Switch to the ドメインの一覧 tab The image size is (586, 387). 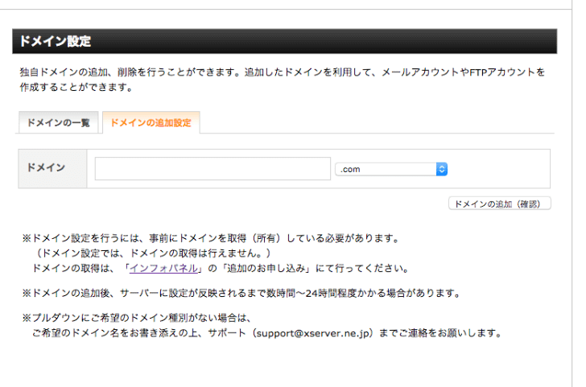coord(58,122)
